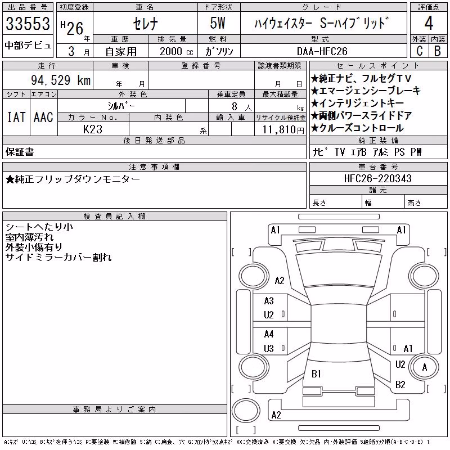The width and height of the screenshot is (450, 450).
Task: Select the interior grade B
Action: (438, 51)
